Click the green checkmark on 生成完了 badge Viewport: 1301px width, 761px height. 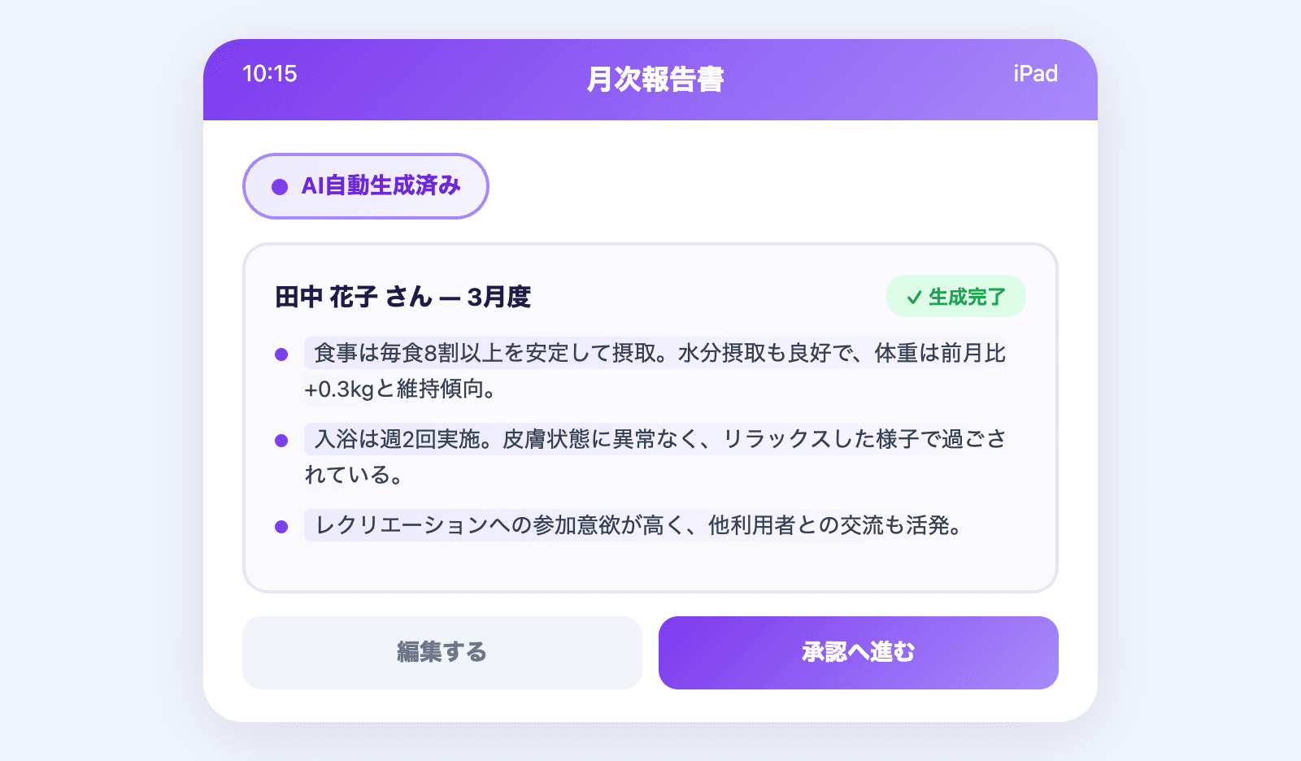pos(915,296)
